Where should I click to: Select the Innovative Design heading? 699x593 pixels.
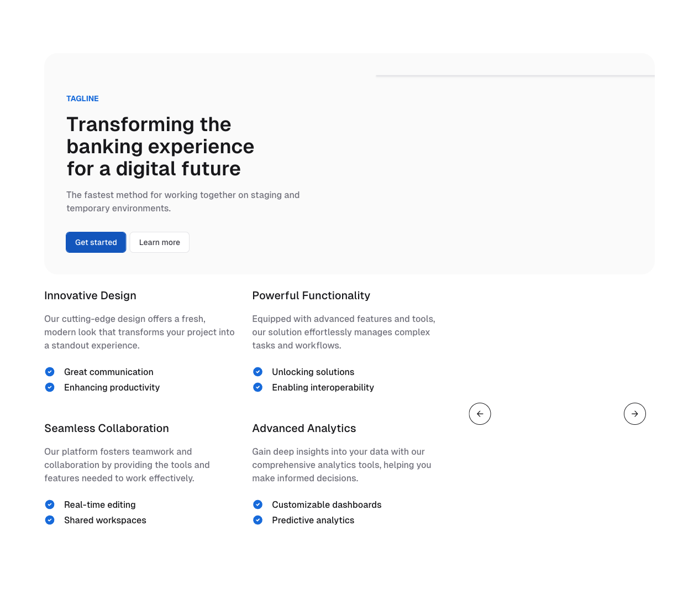coord(90,295)
